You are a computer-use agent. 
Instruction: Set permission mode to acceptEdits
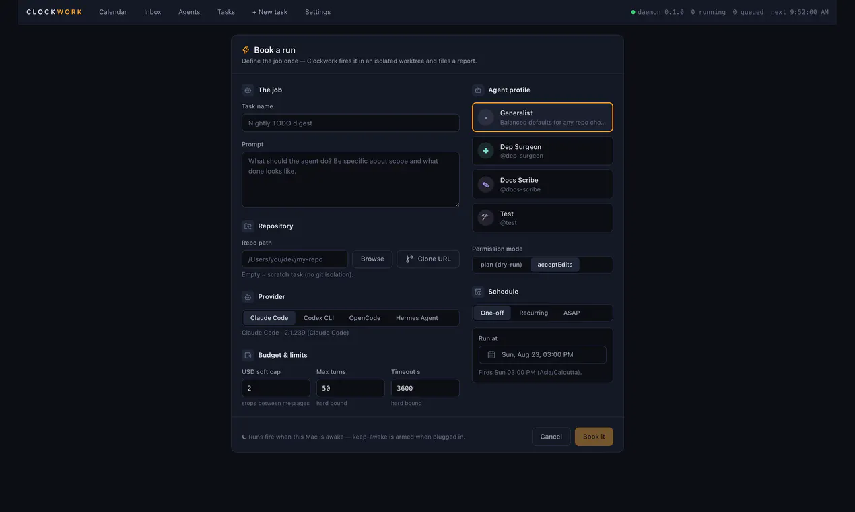(x=555, y=265)
